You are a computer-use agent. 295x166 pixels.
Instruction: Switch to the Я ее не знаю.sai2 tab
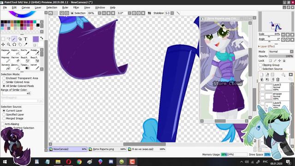pyautogui.click(x=147, y=149)
